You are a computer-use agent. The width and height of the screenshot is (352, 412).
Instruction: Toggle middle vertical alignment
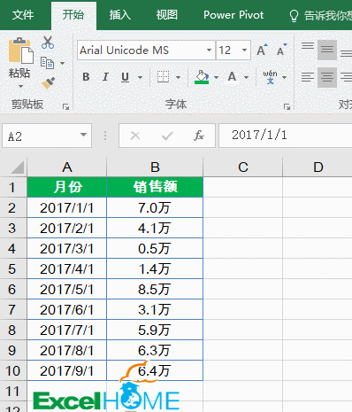coord(327,50)
